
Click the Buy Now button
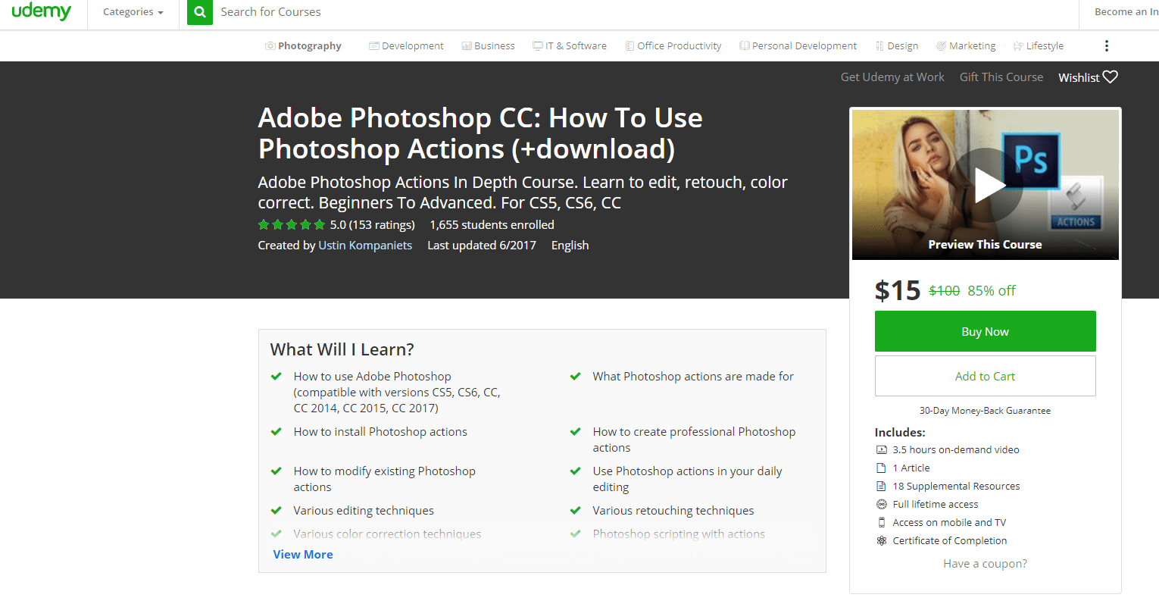[985, 332]
